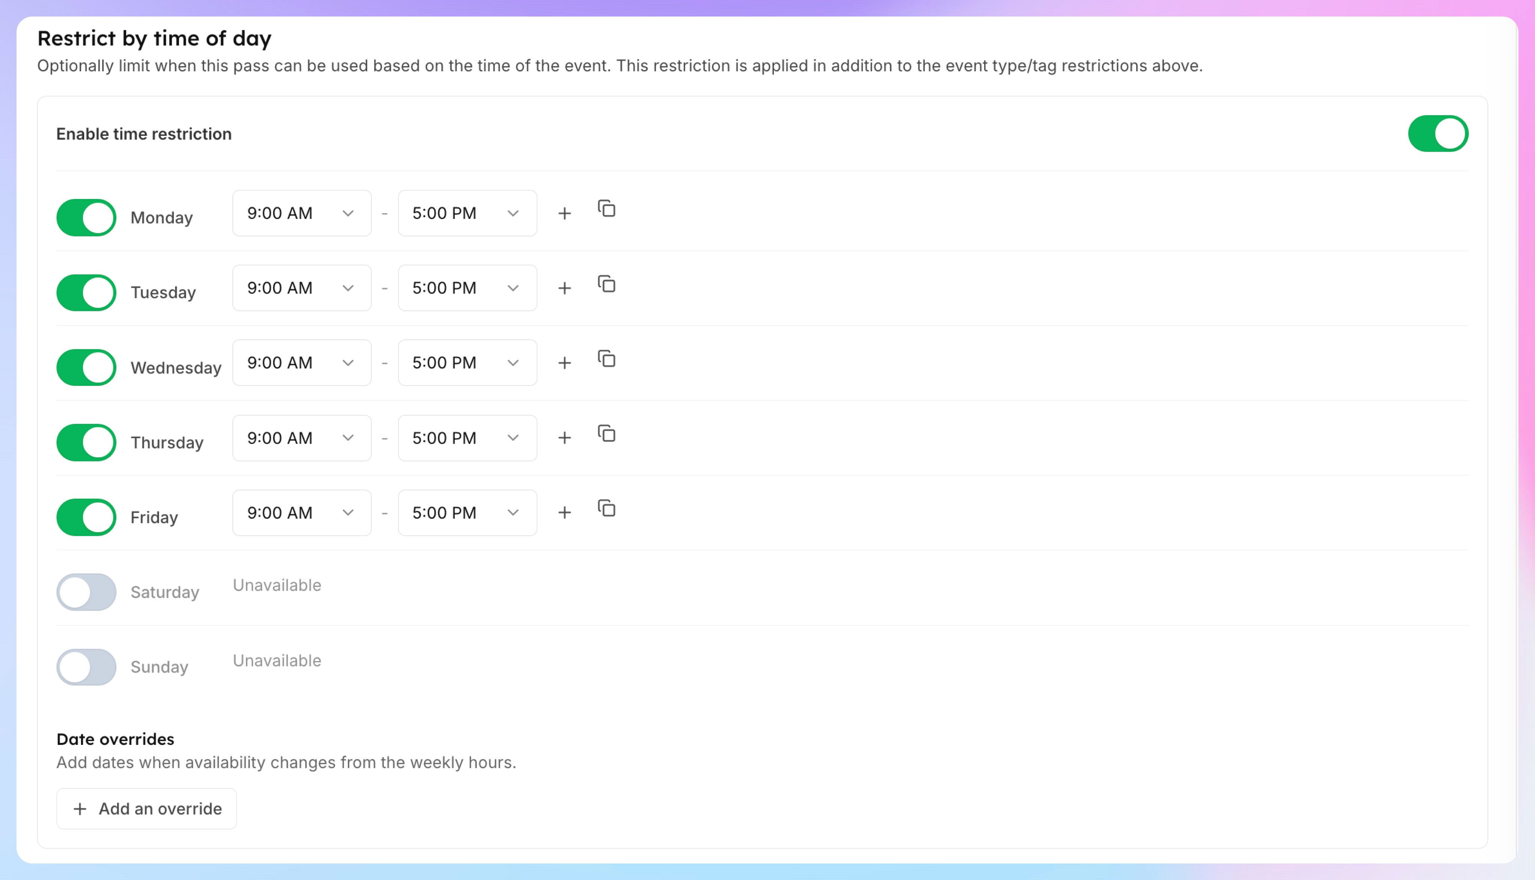This screenshot has height=880, width=1535.
Task: Add a time slot to Monday
Action: click(564, 213)
